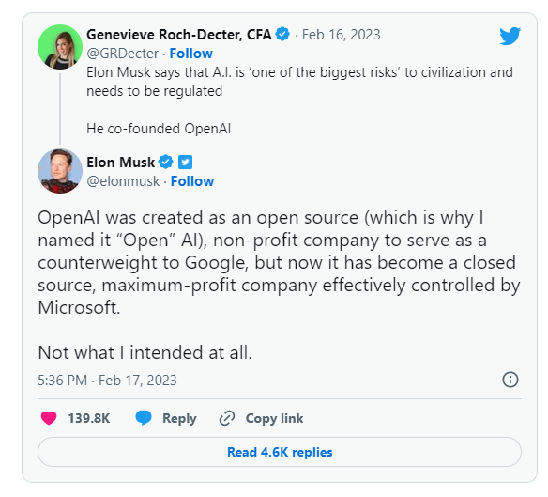
Task: Open the 5:36 PM Feb 17, 2023 timestamp
Action: [107, 381]
